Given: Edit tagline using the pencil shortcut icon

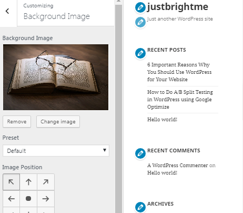Looking at the screenshot, I should click(140, 22).
